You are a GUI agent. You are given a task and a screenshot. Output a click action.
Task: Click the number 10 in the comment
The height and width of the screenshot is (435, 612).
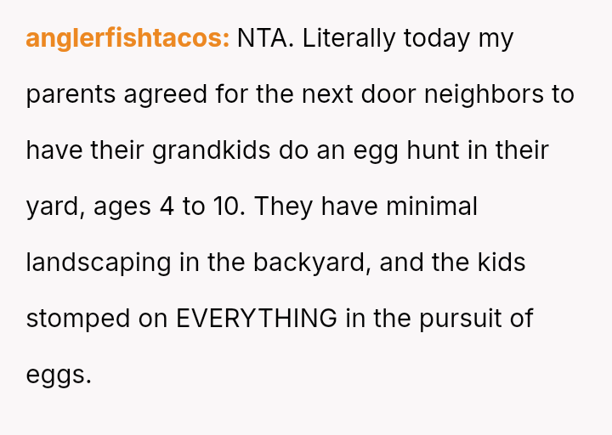[x=226, y=206]
